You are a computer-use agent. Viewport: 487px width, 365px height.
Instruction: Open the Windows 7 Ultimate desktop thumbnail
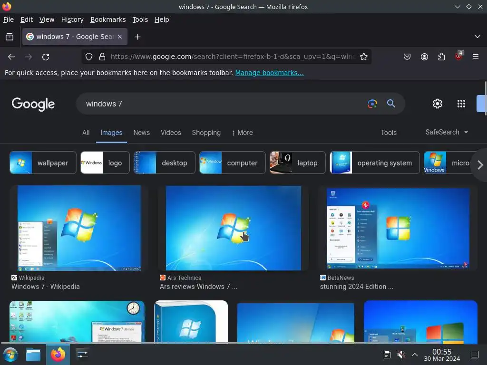click(77, 322)
